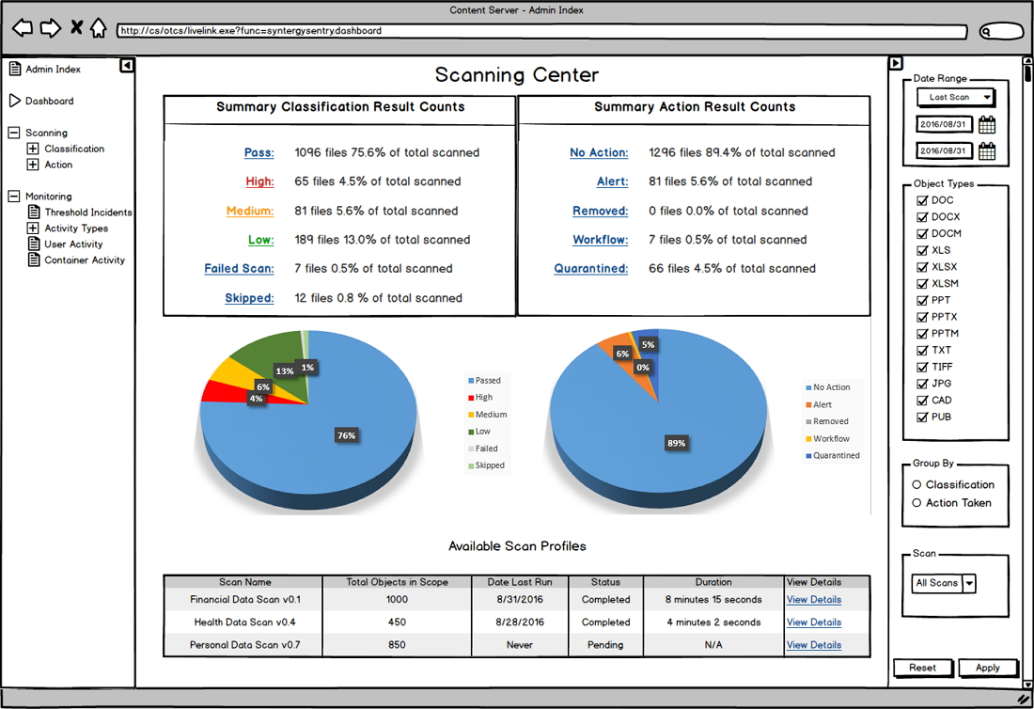Click the Dashboard play icon in sidebar

click(x=14, y=101)
